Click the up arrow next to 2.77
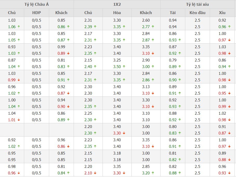 [x=153, y=27]
